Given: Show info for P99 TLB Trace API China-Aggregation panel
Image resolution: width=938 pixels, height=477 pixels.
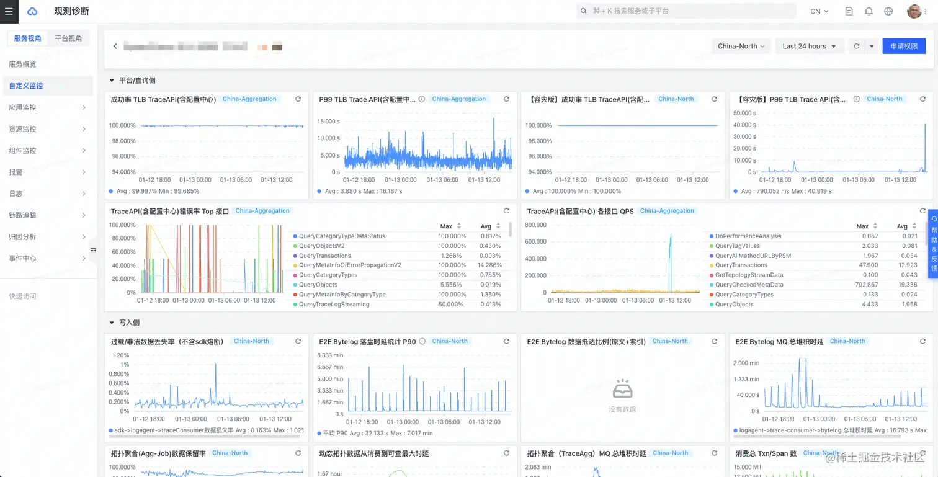Looking at the screenshot, I should point(422,99).
